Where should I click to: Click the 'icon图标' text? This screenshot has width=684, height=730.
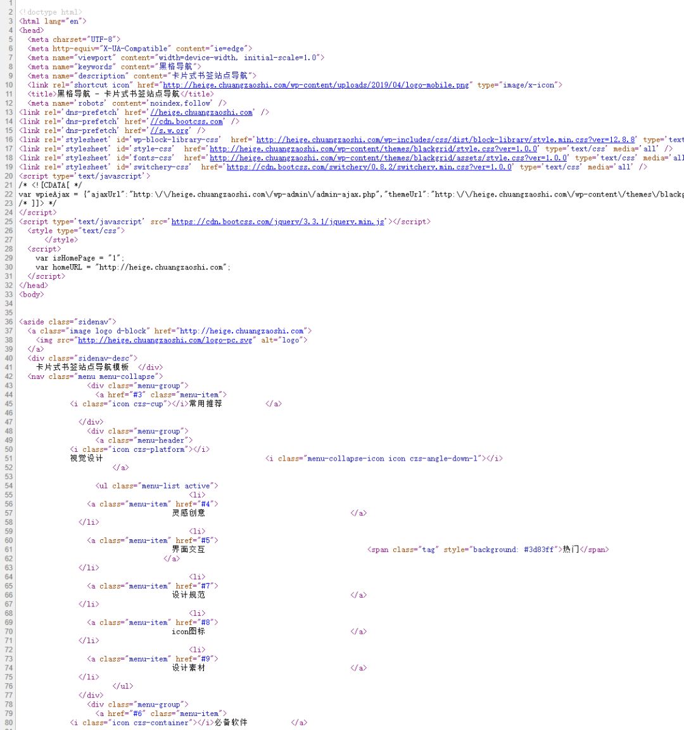(189, 631)
